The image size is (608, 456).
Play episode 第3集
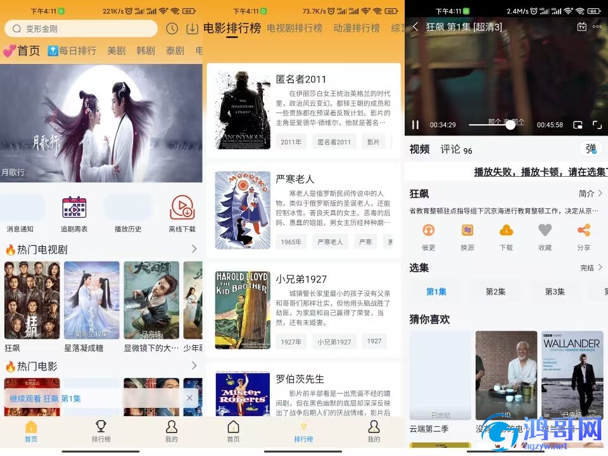[x=555, y=291]
